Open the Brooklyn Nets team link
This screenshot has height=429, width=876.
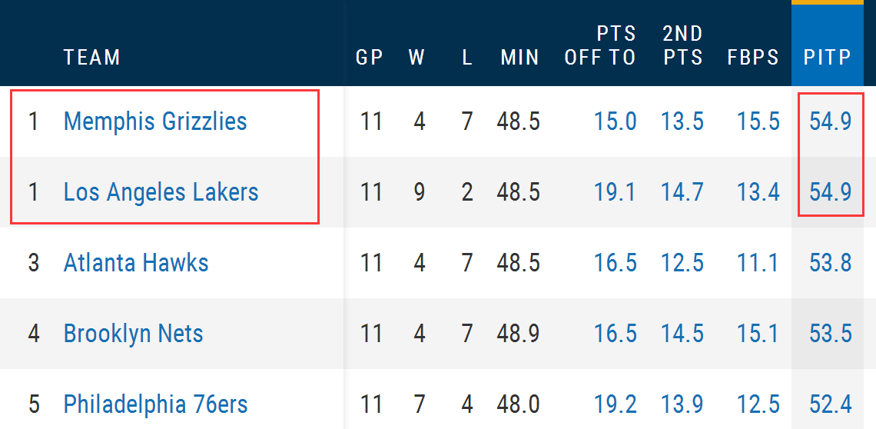[133, 334]
